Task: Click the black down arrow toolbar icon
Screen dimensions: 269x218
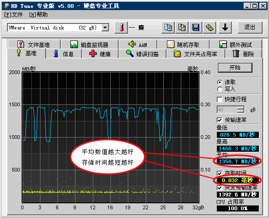Action: click(225, 28)
